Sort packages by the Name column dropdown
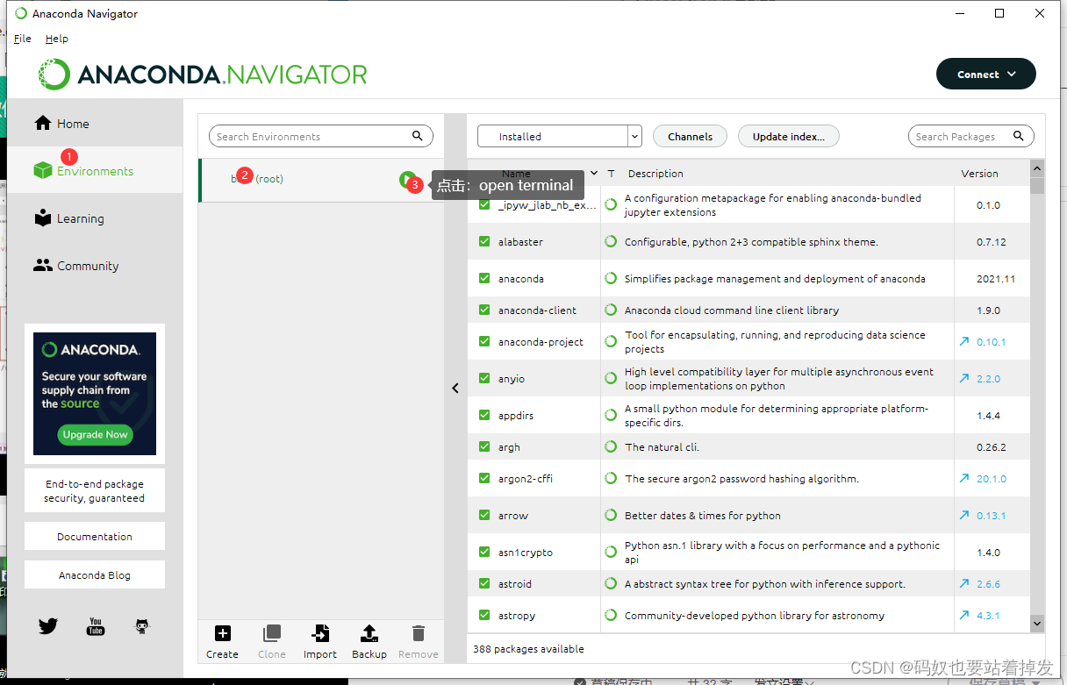 coord(595,173)
